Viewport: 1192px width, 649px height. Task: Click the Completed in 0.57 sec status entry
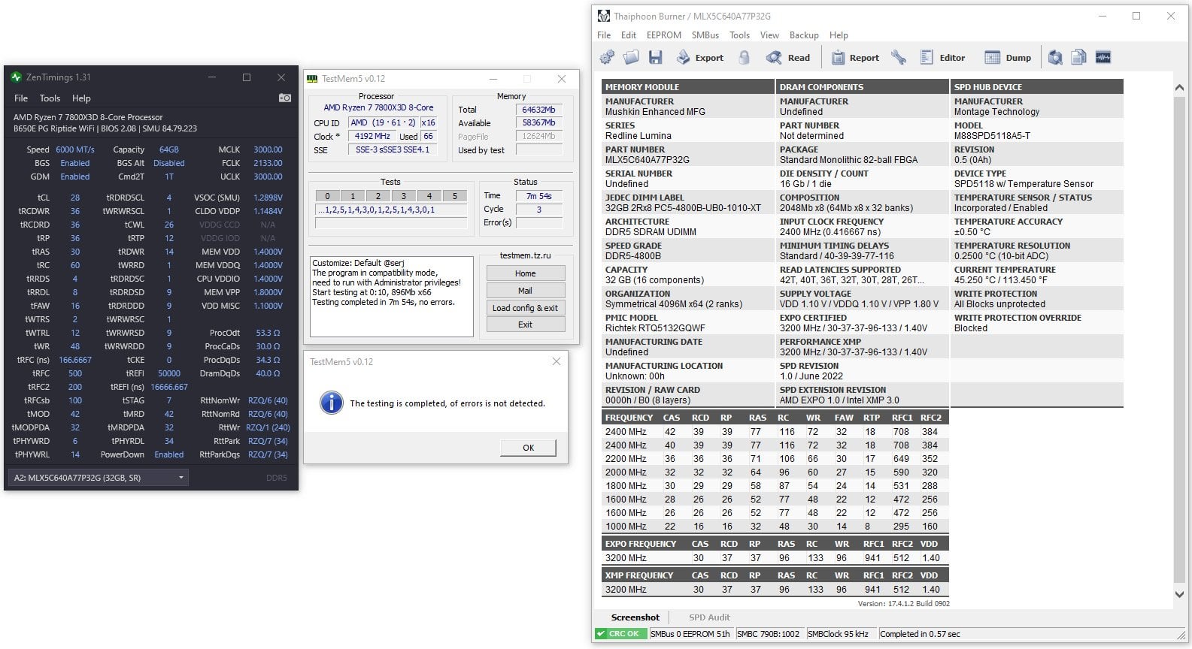tap(920, 634)
